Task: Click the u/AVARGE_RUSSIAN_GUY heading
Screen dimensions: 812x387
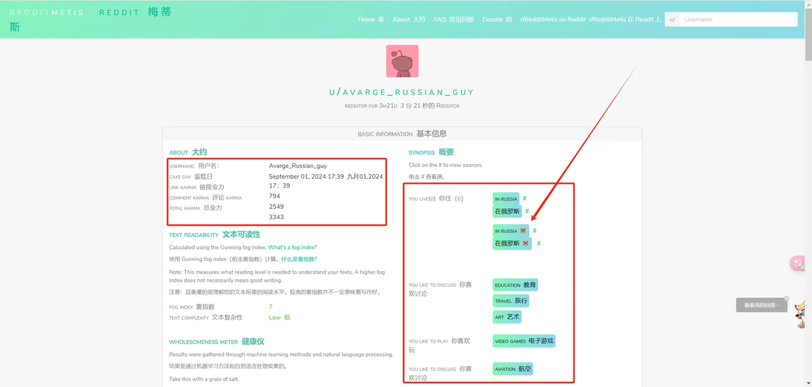Action: click(x=402, y=92)
